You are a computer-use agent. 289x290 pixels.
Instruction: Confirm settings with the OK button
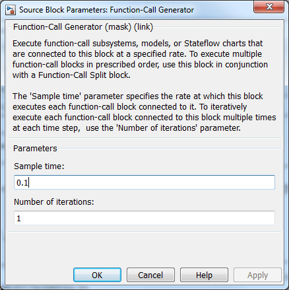point(97,275)
